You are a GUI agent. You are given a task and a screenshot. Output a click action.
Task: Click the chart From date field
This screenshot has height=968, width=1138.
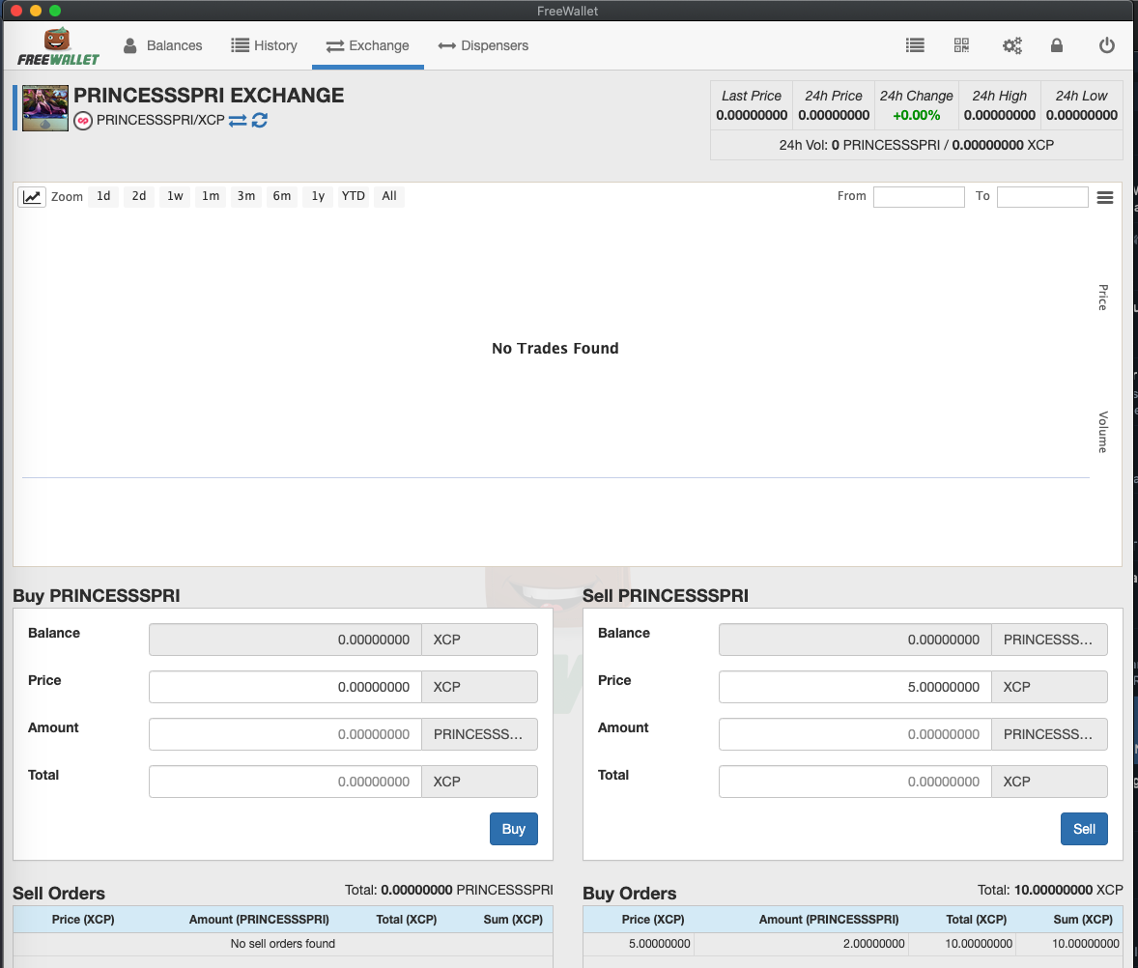click(919, 197)
